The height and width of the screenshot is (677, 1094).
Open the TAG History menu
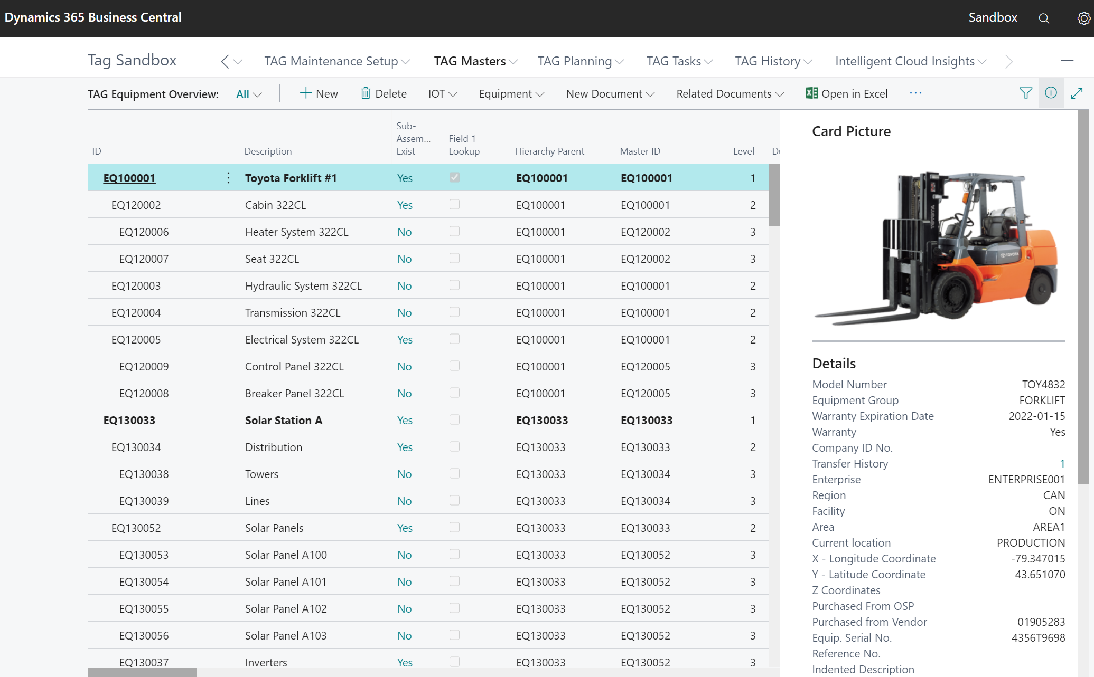tap(773, 61)
